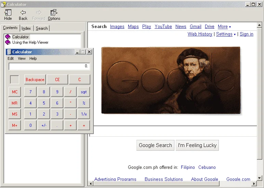264x188 pixels.
Task: Click the MR memory recall button
Action: pyautogui.click(x=15, y=103)
